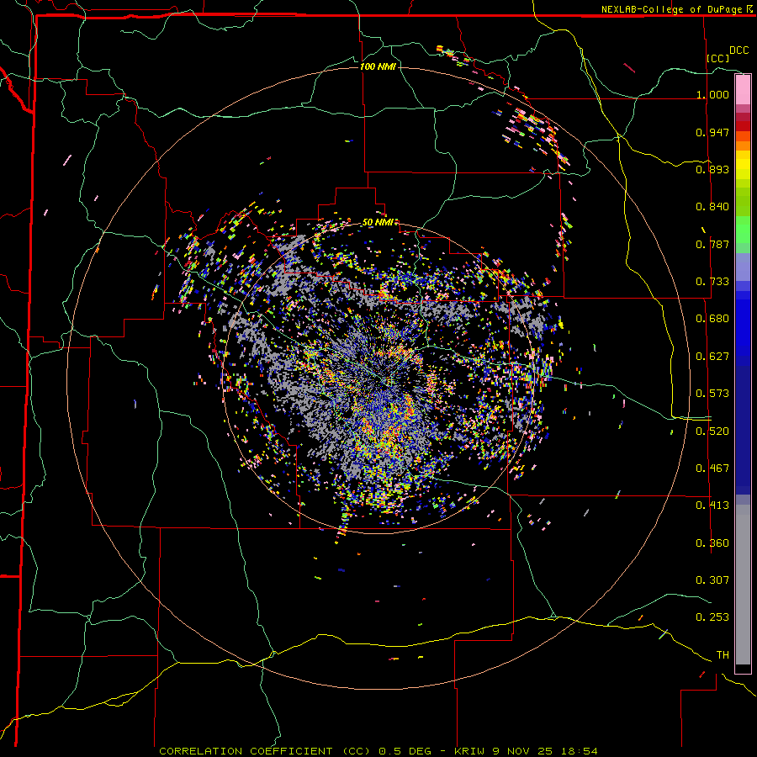Click the 50 NMI range ring label

pos(380,222)
